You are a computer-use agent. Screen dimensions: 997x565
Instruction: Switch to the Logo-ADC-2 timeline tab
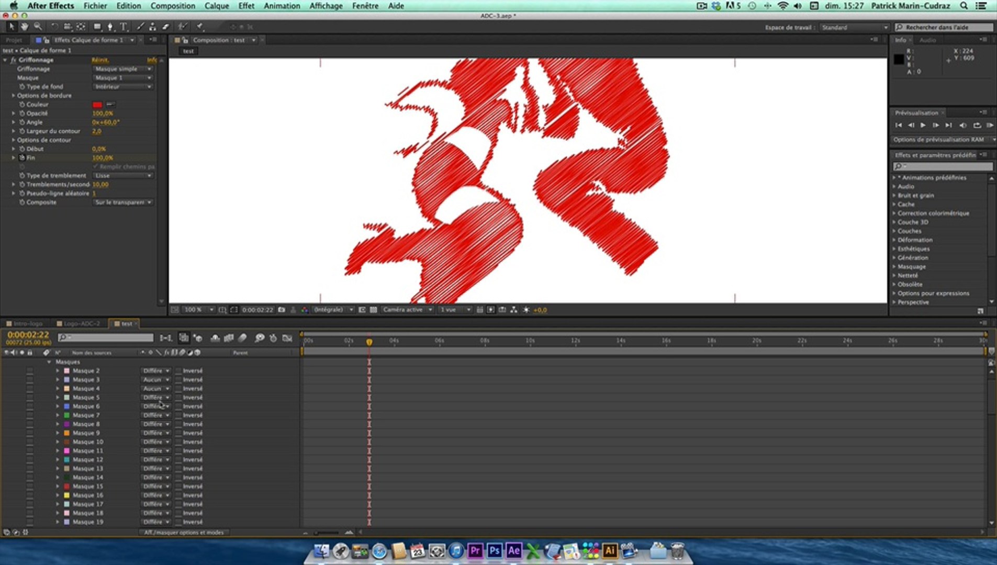(81, 323)
